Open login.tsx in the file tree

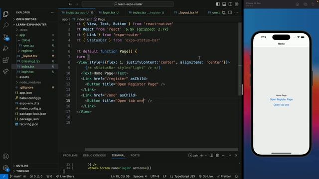[27, 72]
